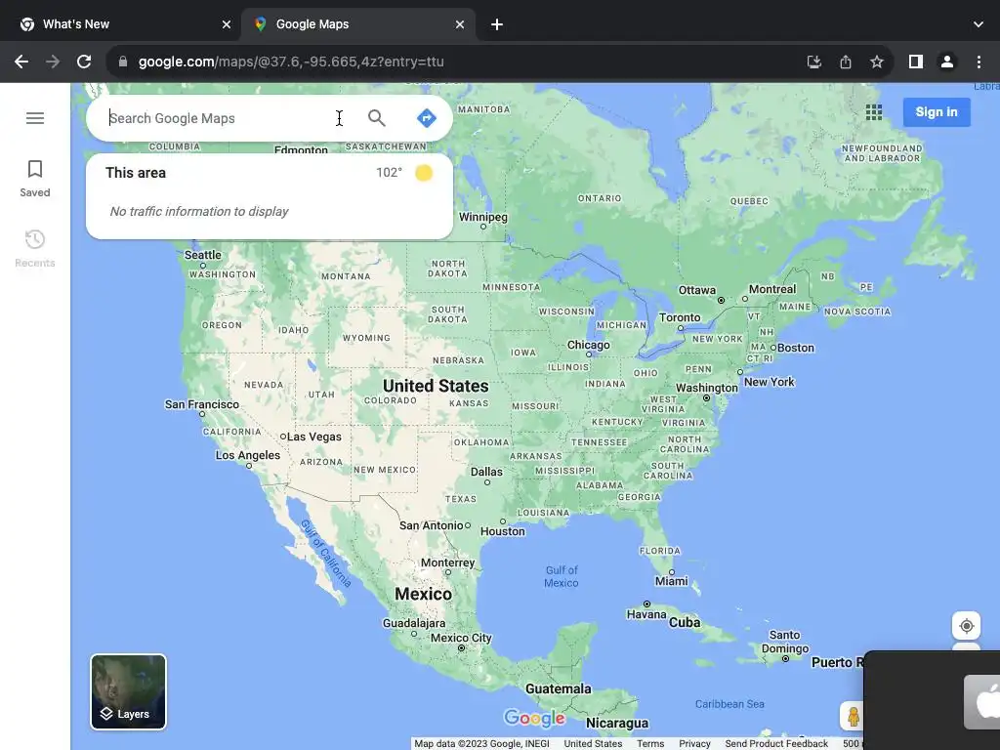Bookmark this page with the star
The image size is (1000, 750).
click(877, 62)
